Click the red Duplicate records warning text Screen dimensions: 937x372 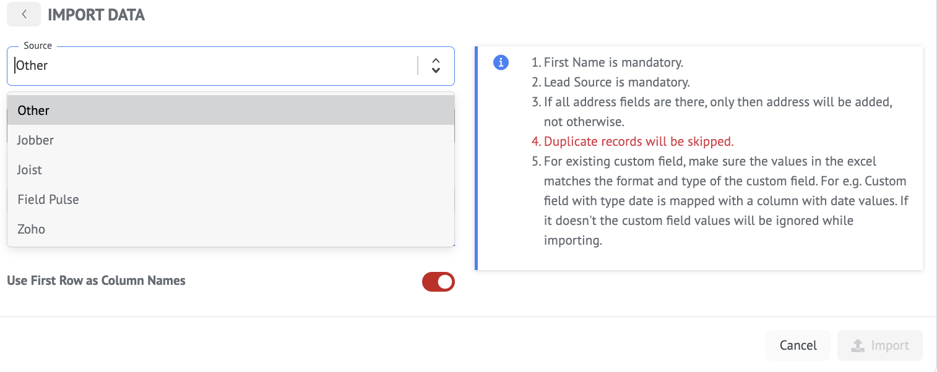[x=638, y=142]
